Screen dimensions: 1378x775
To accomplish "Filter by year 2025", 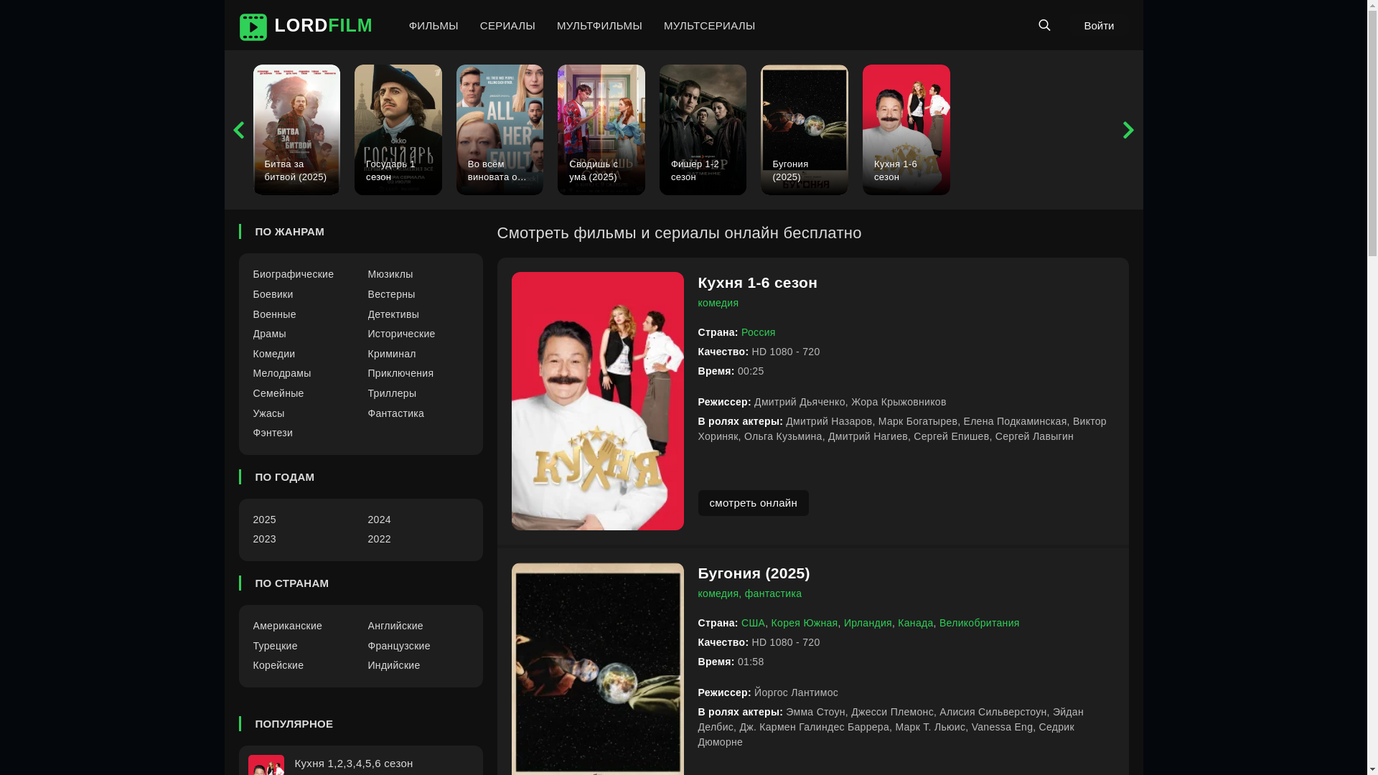I will (264, 520).
